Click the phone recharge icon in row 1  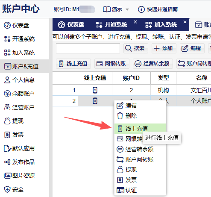coord(95,90)
